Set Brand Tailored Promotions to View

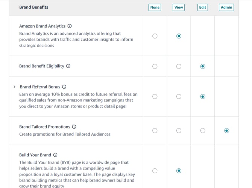pos(179,131)
